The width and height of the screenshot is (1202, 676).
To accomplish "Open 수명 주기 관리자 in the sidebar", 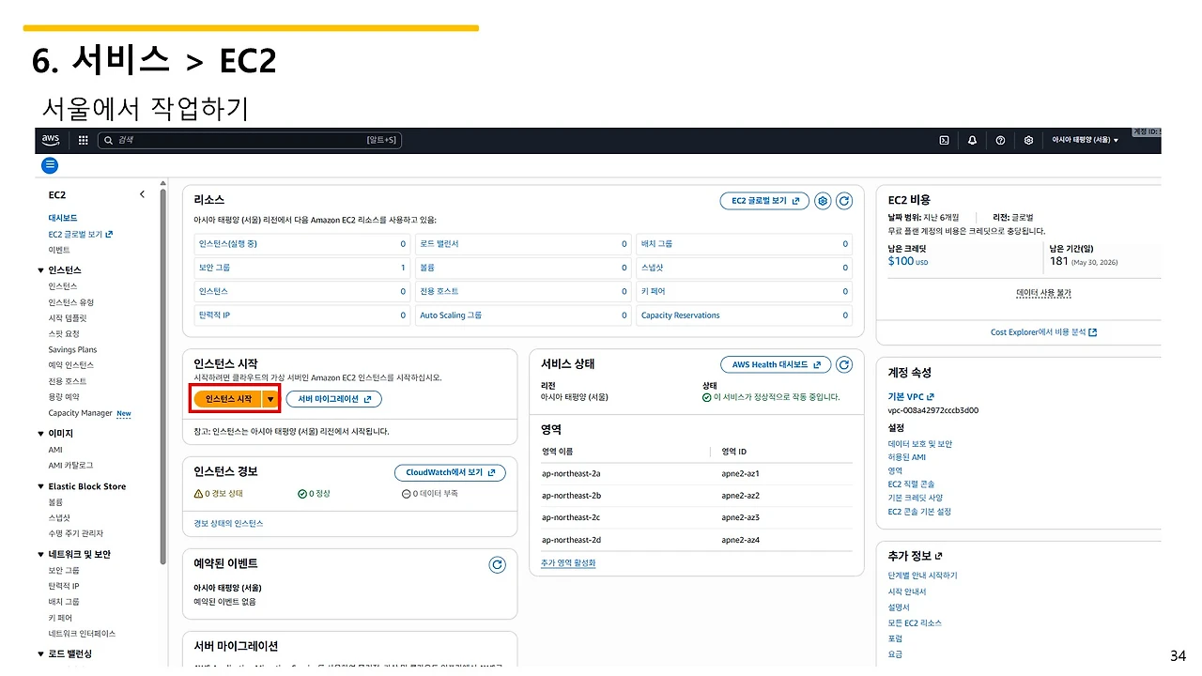I will point(76,533).
